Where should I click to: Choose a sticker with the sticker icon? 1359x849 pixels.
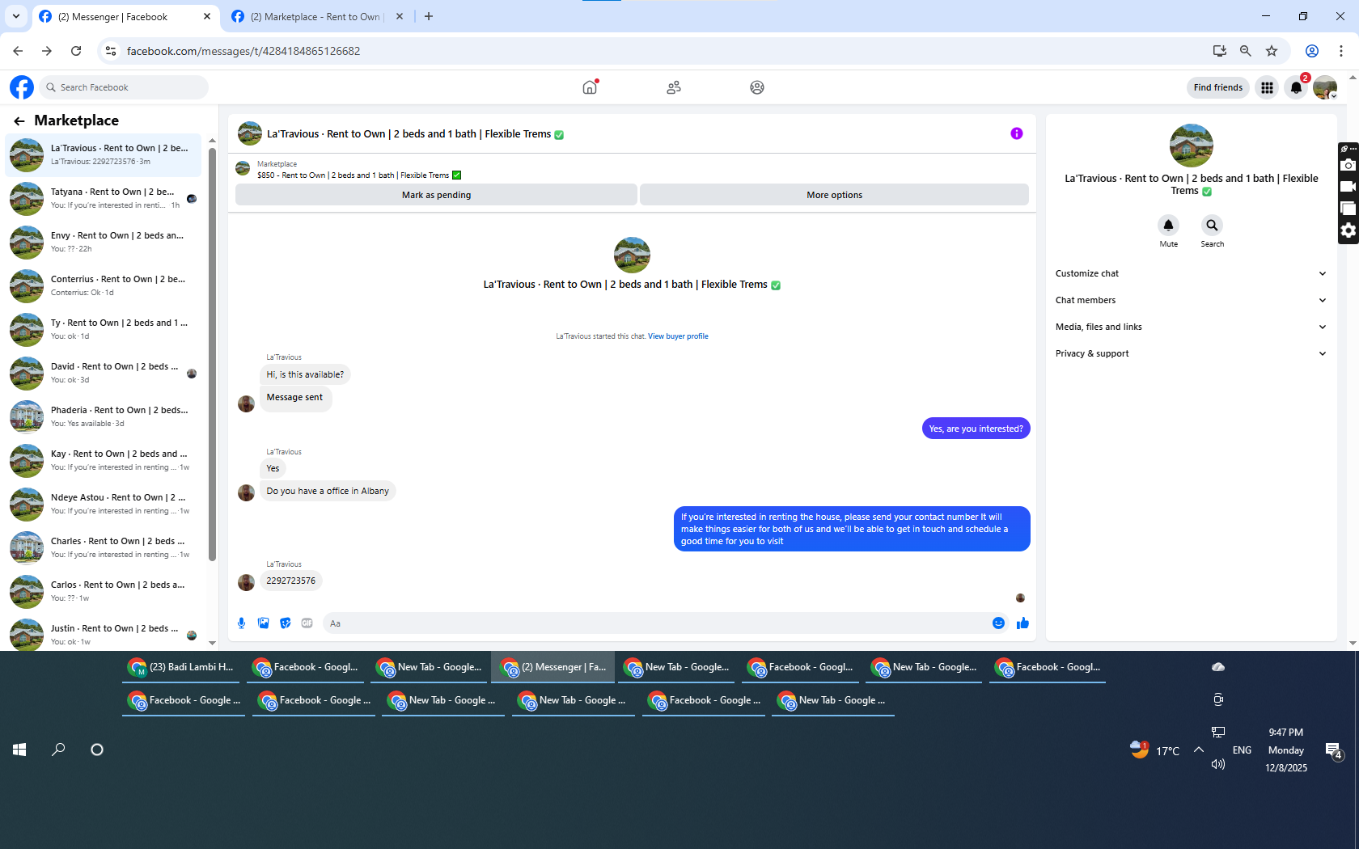[285, 623]
